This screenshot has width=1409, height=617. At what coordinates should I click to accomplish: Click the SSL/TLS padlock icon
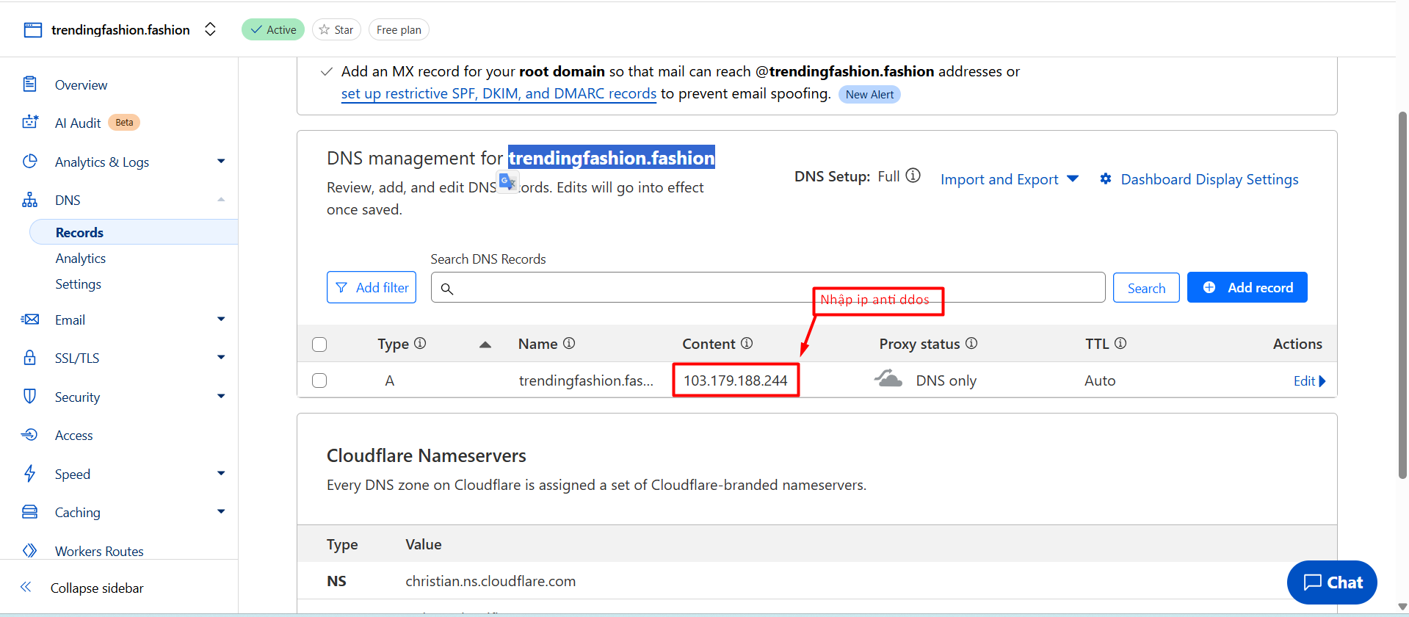tap(29, 358)
